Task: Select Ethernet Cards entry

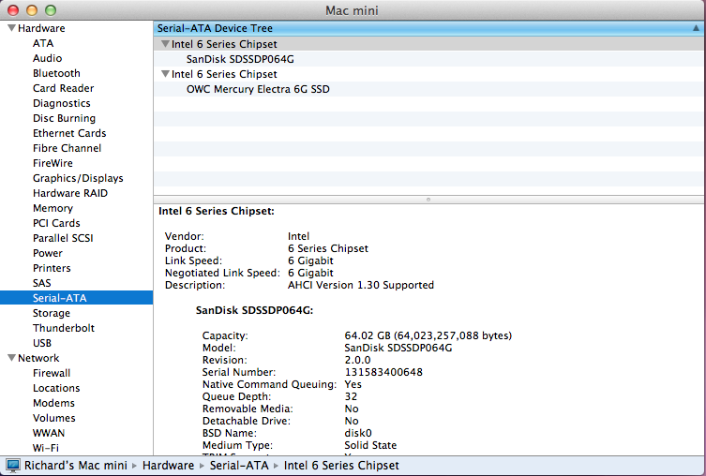Action: point(69,133)
